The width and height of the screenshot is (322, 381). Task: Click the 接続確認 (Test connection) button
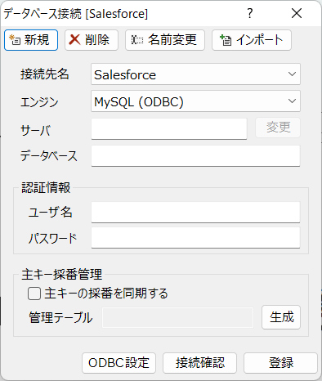pos(199,363)
